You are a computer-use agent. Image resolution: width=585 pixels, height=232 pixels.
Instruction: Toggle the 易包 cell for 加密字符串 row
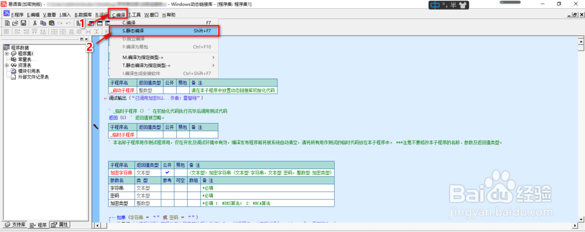tap(181, 173)
